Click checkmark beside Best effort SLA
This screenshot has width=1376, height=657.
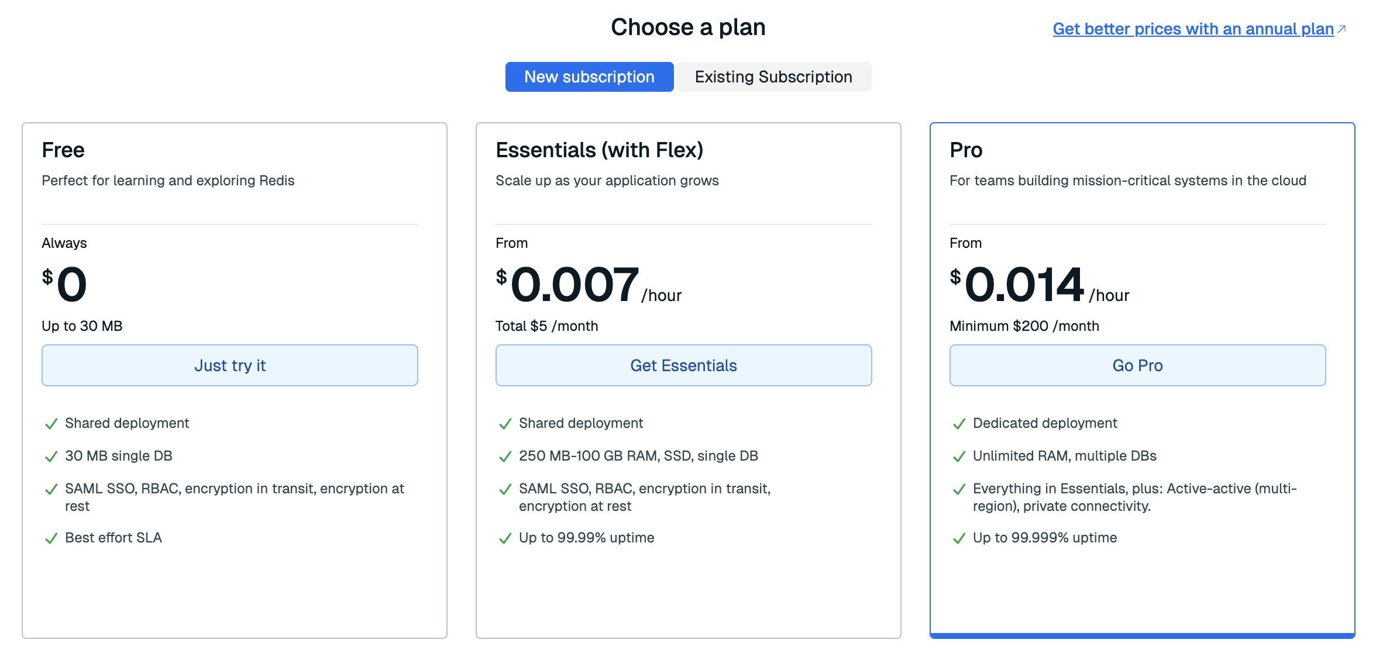coord(51,538)
